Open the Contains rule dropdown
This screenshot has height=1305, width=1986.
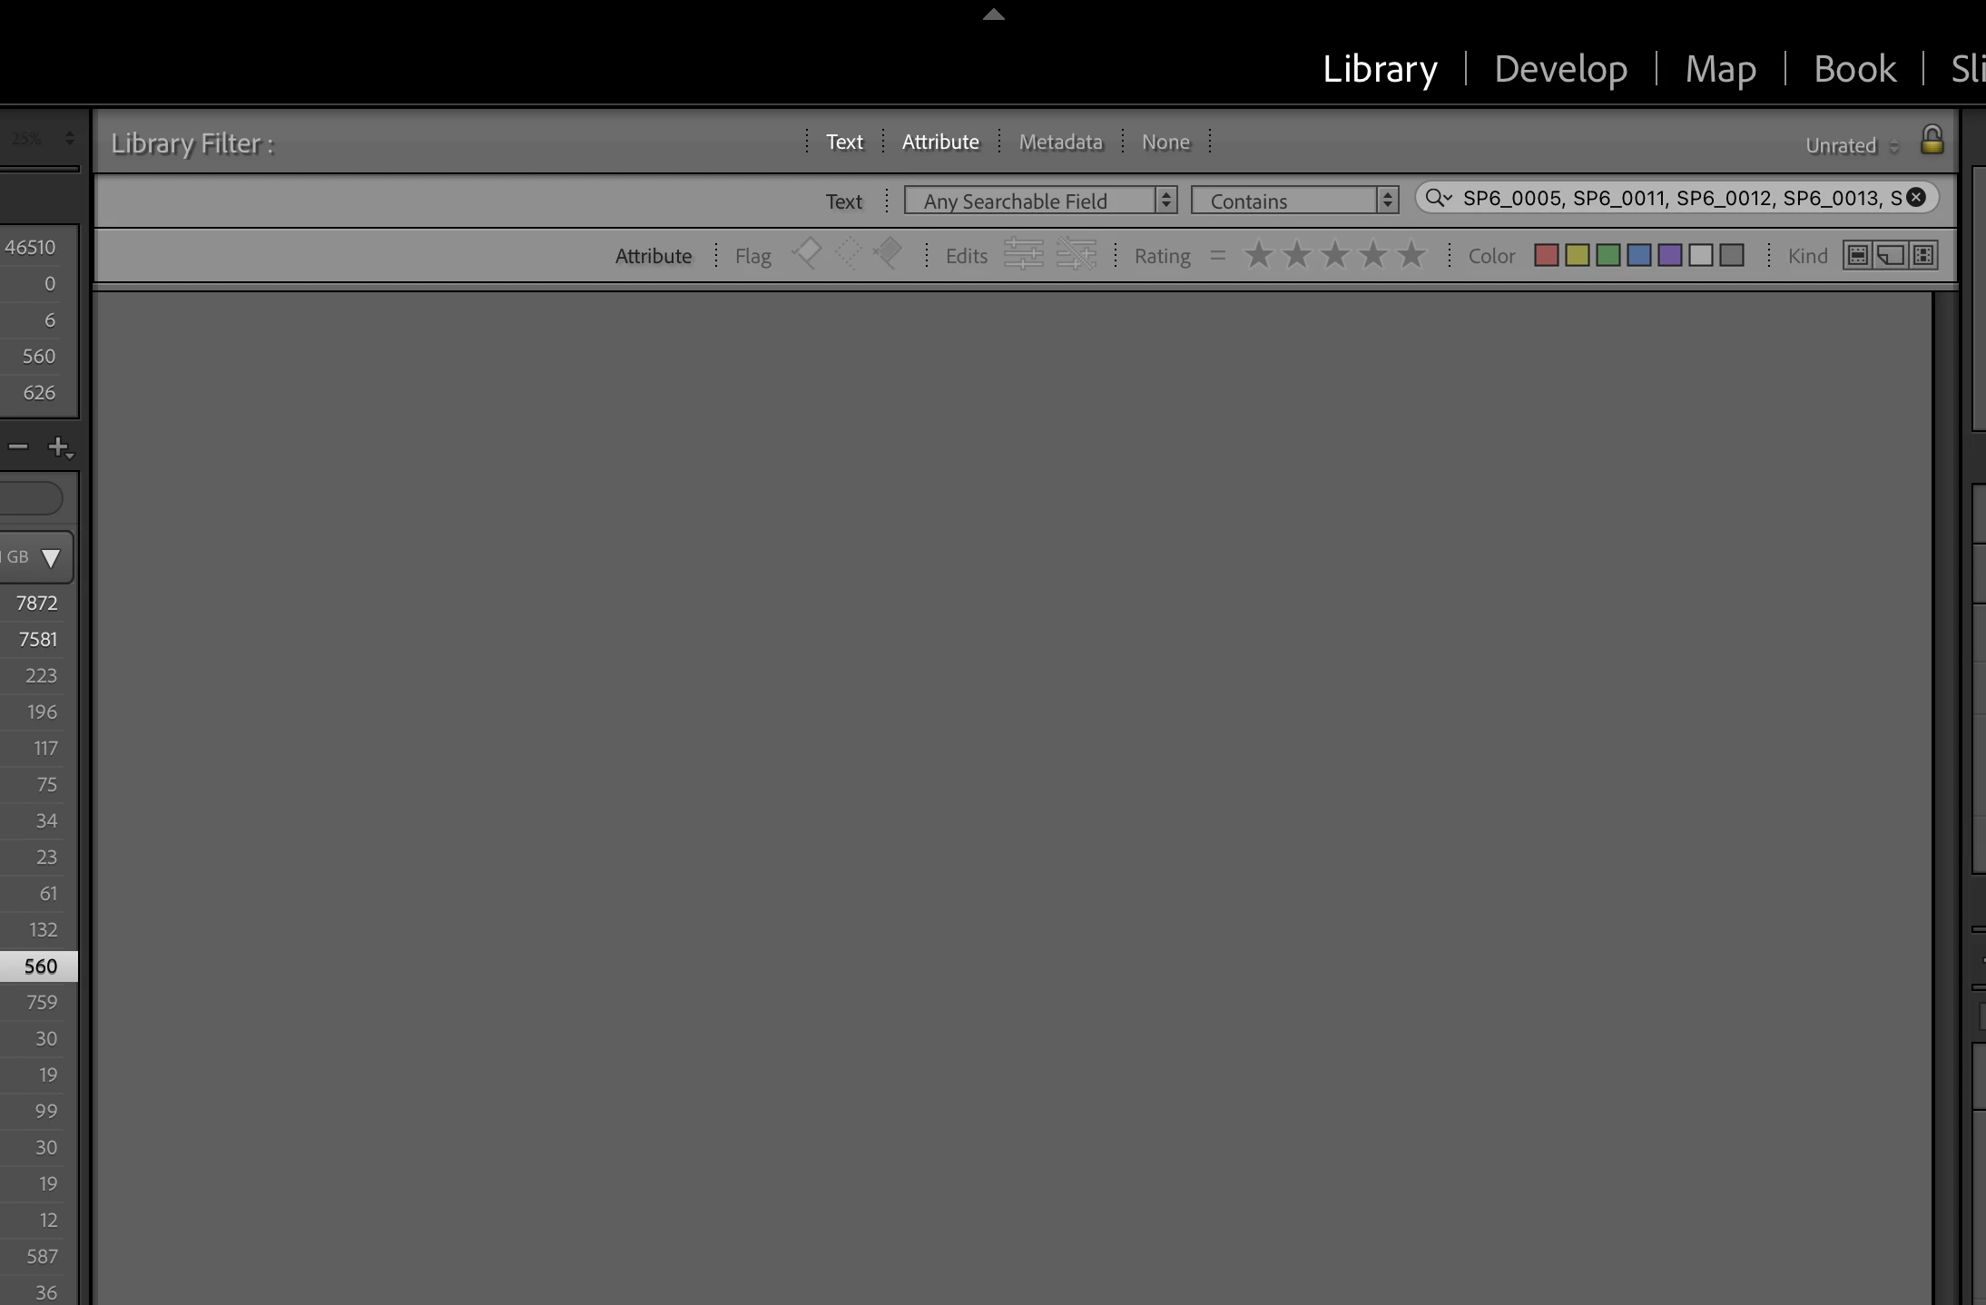[x=1294, y=201]
